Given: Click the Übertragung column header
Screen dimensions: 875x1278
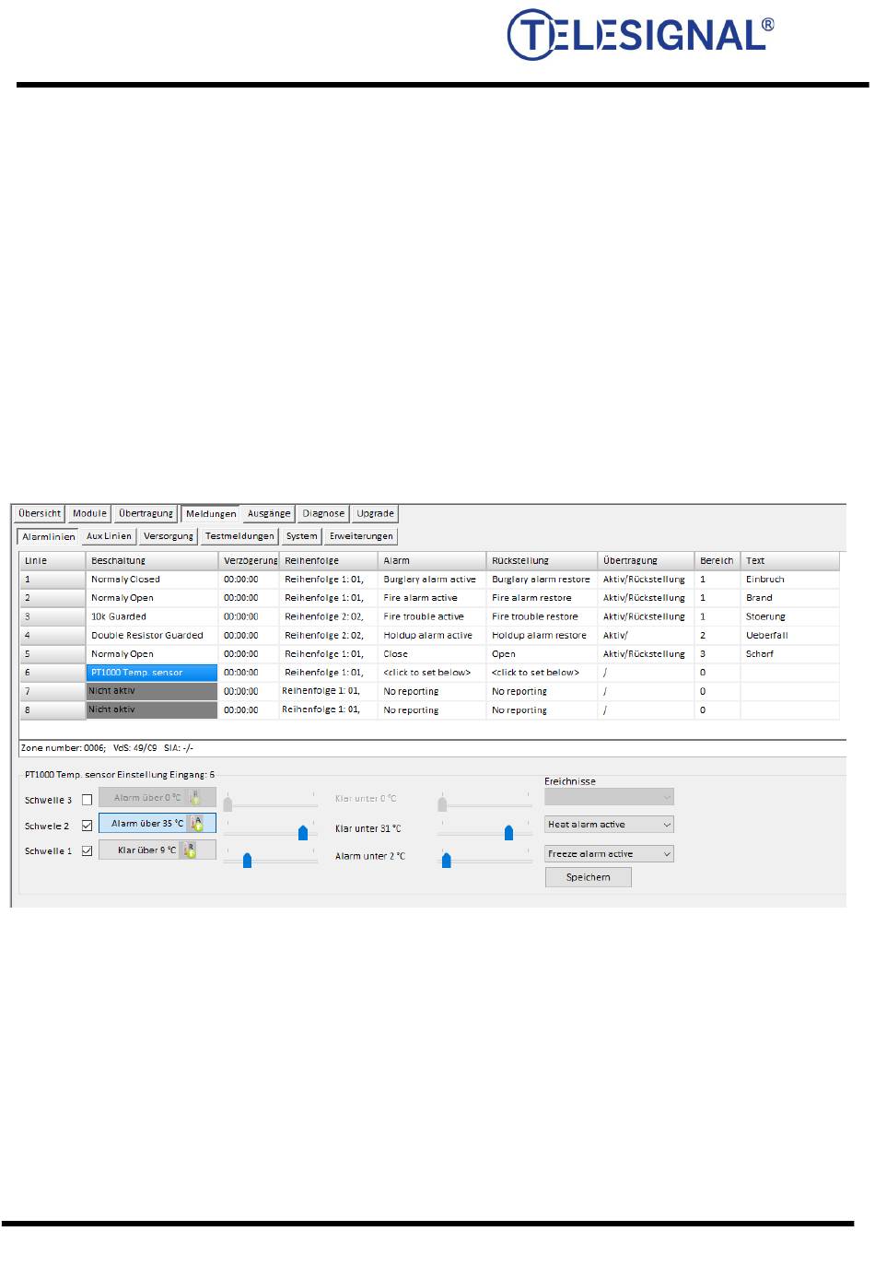Looking at the screenshot, I should tap(646, 560).
